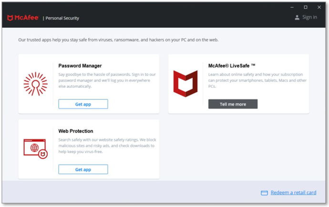Image resolution: width=329 pixels, height=207 pixels.
Task: Click the retail card icon
Action: pos(264,193)
